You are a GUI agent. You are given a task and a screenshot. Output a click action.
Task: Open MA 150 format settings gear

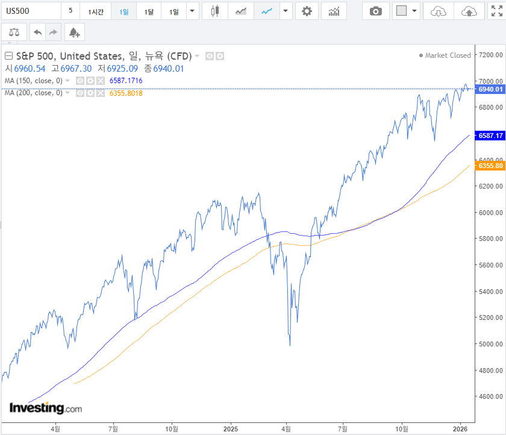pos(90,81)
